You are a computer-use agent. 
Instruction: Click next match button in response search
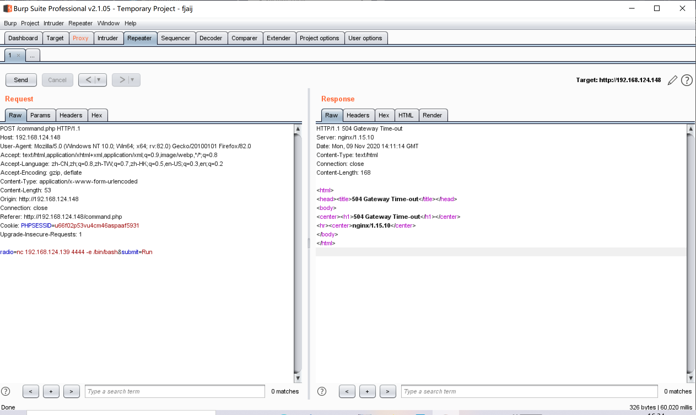[388, 391]
